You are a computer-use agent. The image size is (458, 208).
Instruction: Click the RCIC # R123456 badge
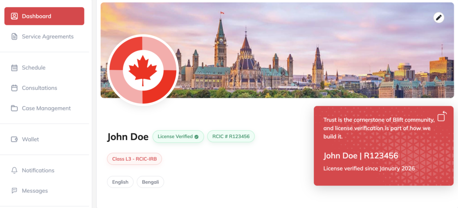tap(231, 136)
